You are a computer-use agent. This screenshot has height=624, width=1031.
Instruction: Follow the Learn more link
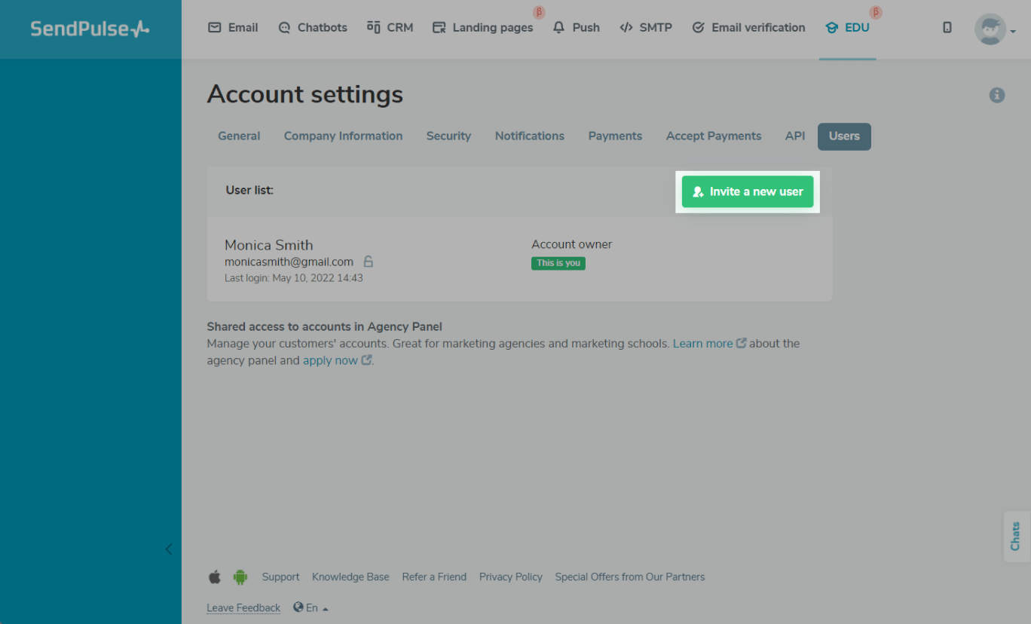[702, 344]
